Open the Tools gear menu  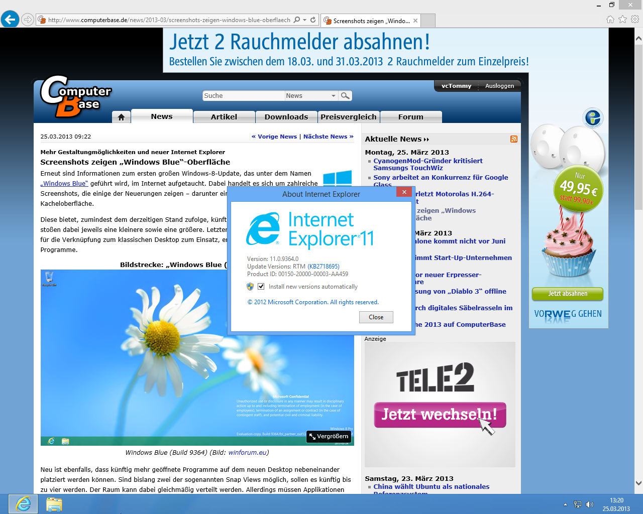(x=635, y=20)
